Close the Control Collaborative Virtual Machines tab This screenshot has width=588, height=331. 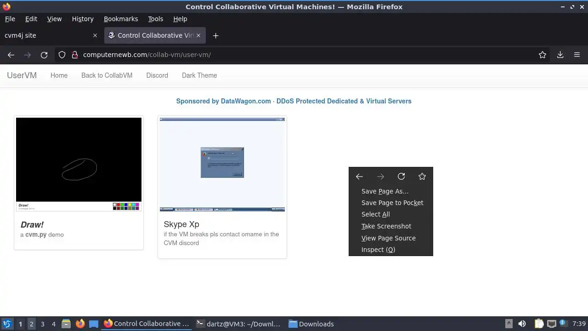[198, 35]
